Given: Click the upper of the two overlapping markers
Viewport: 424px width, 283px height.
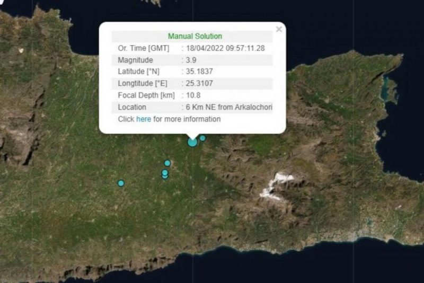Looking at the screenshot, I should [165, 172].
